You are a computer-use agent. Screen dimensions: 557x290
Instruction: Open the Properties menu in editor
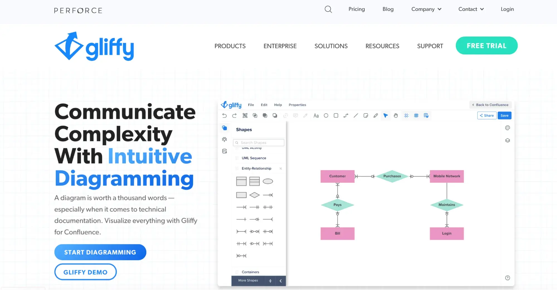pos(297,105)
